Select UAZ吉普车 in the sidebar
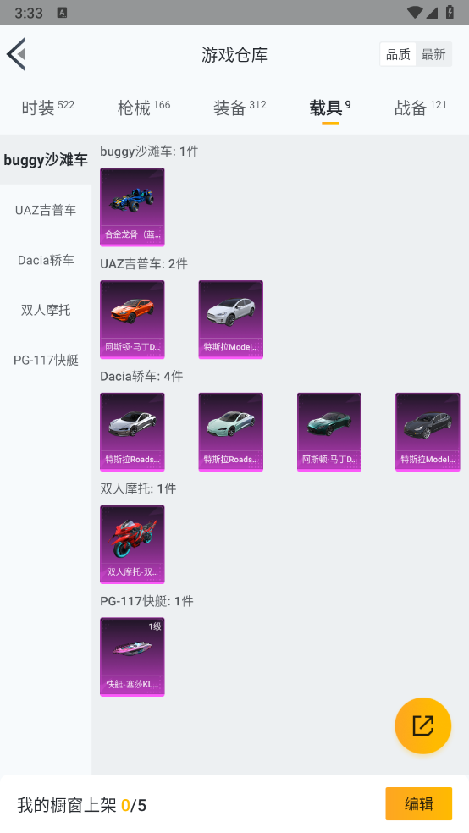The height and width of the screenshot is (833, 469). [46, 210]
